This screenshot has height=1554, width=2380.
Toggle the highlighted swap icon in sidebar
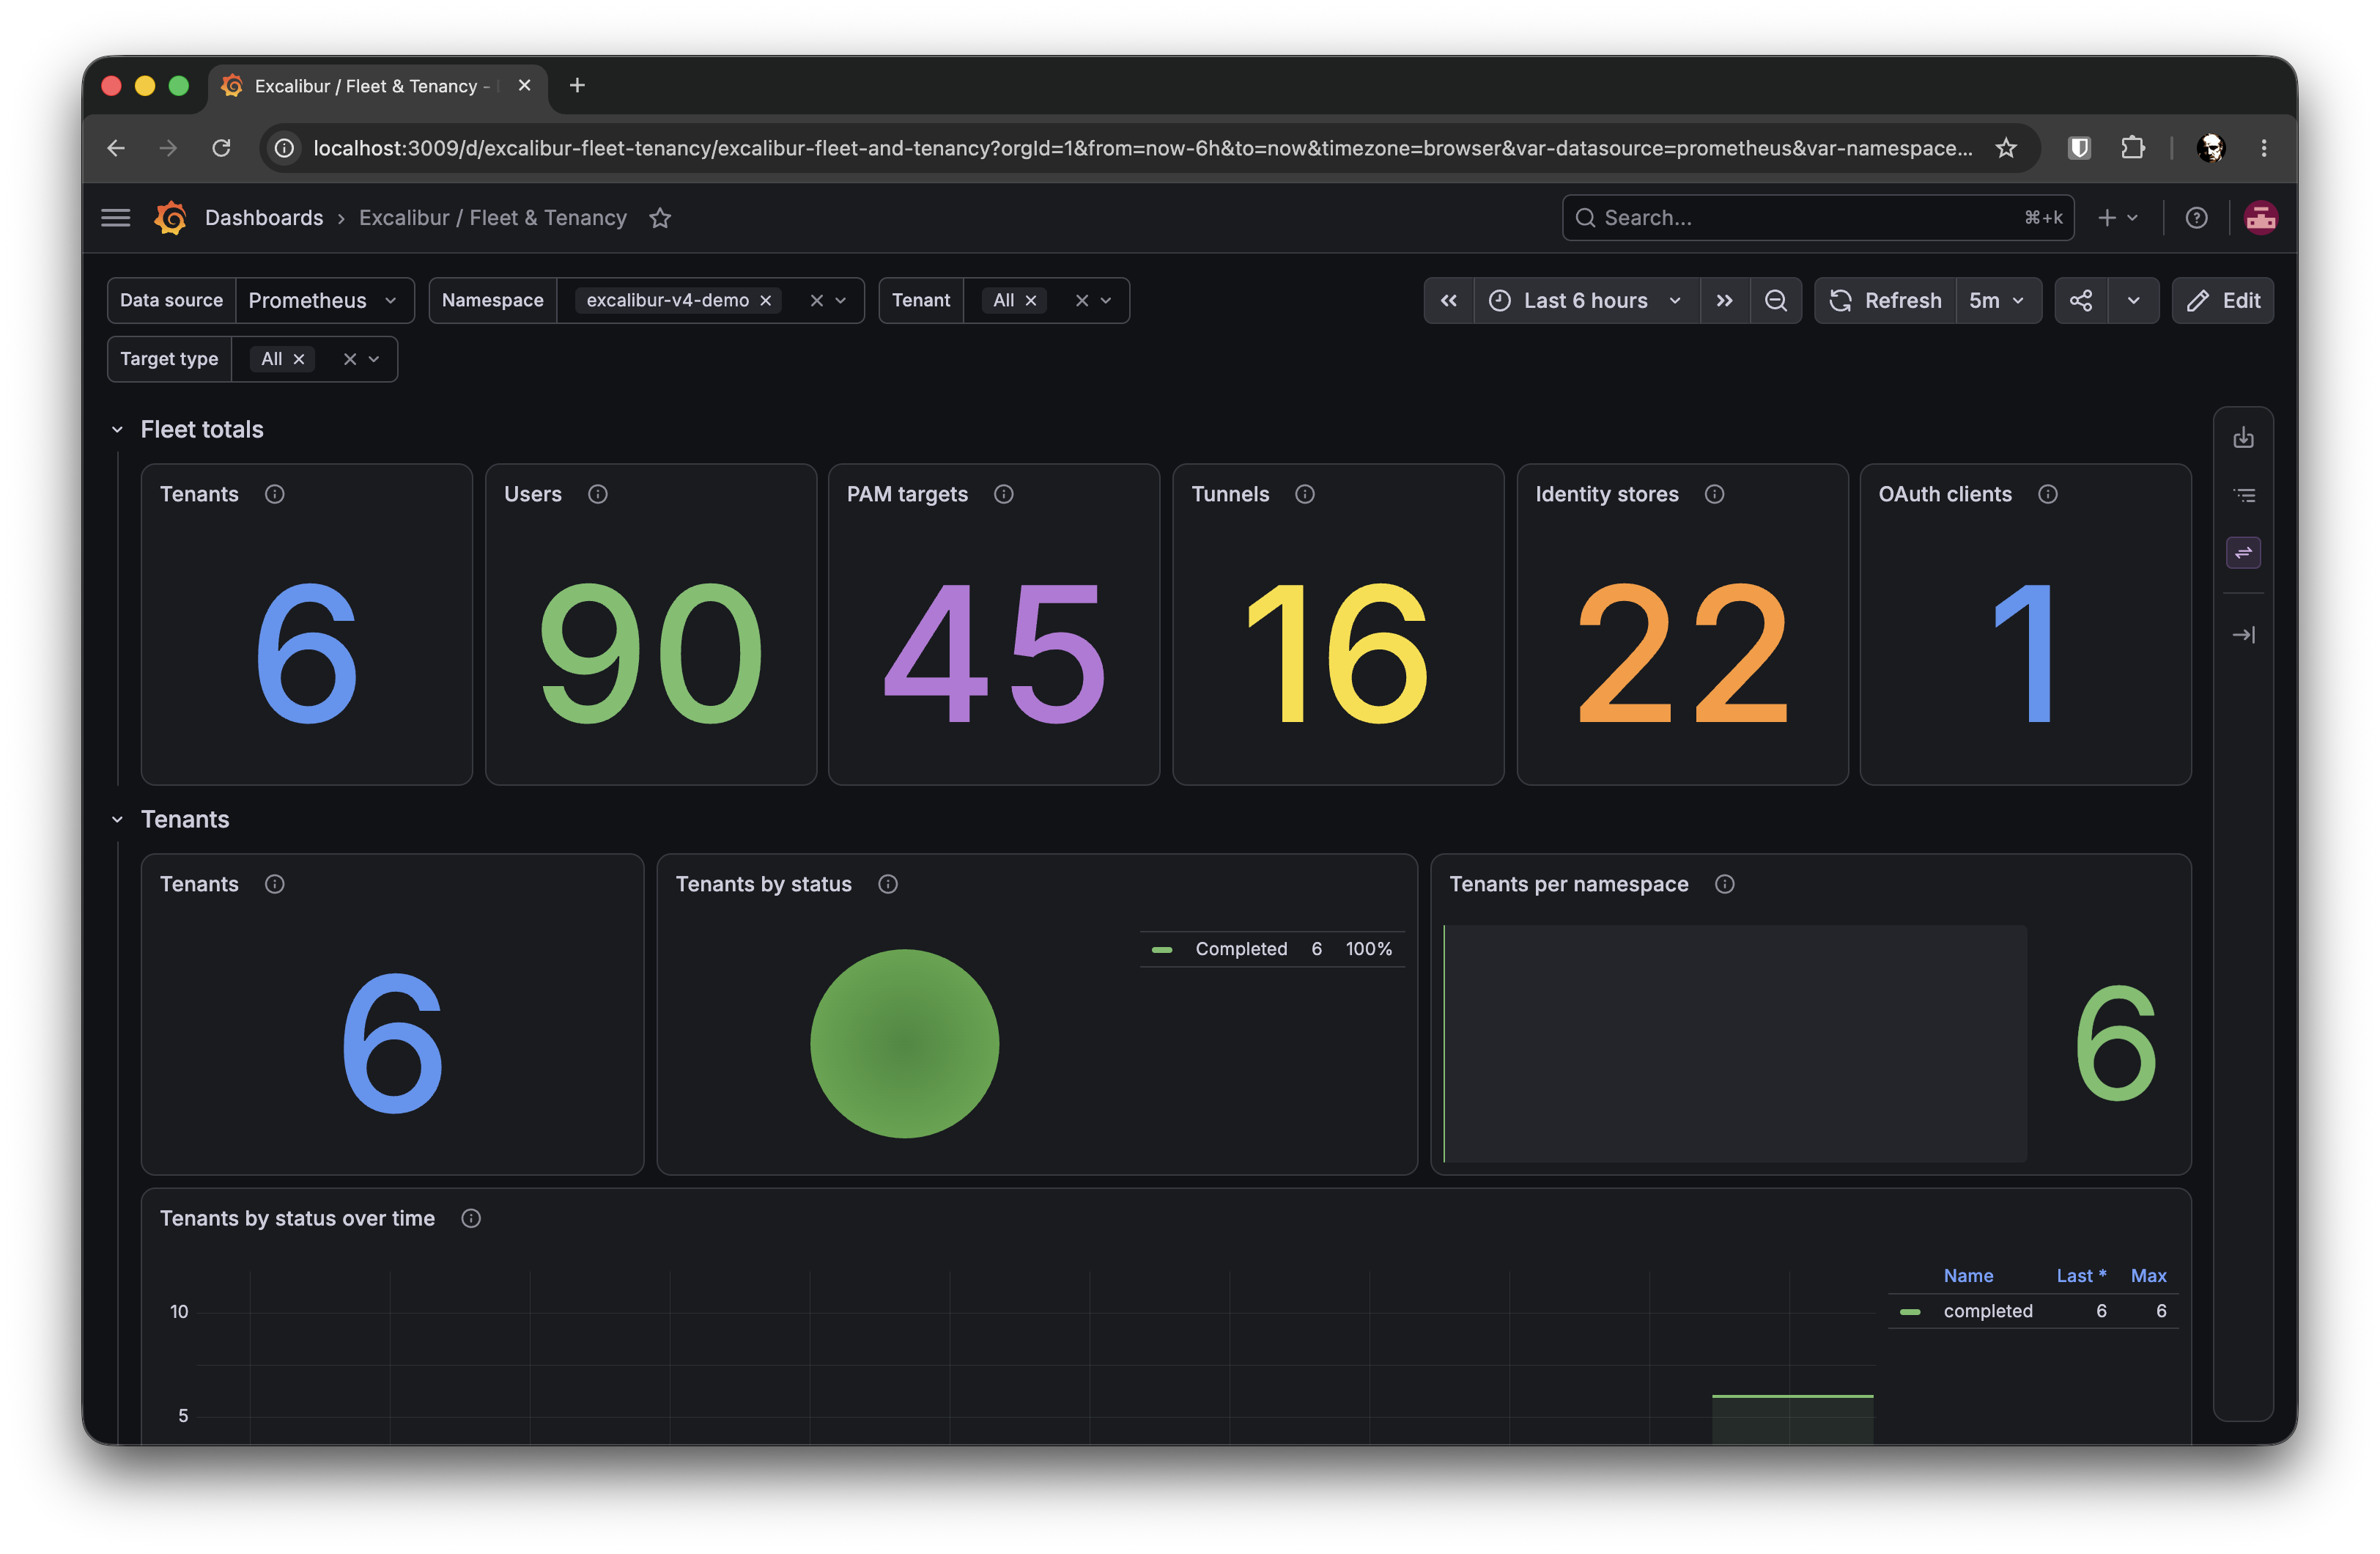pos(2243,553)
